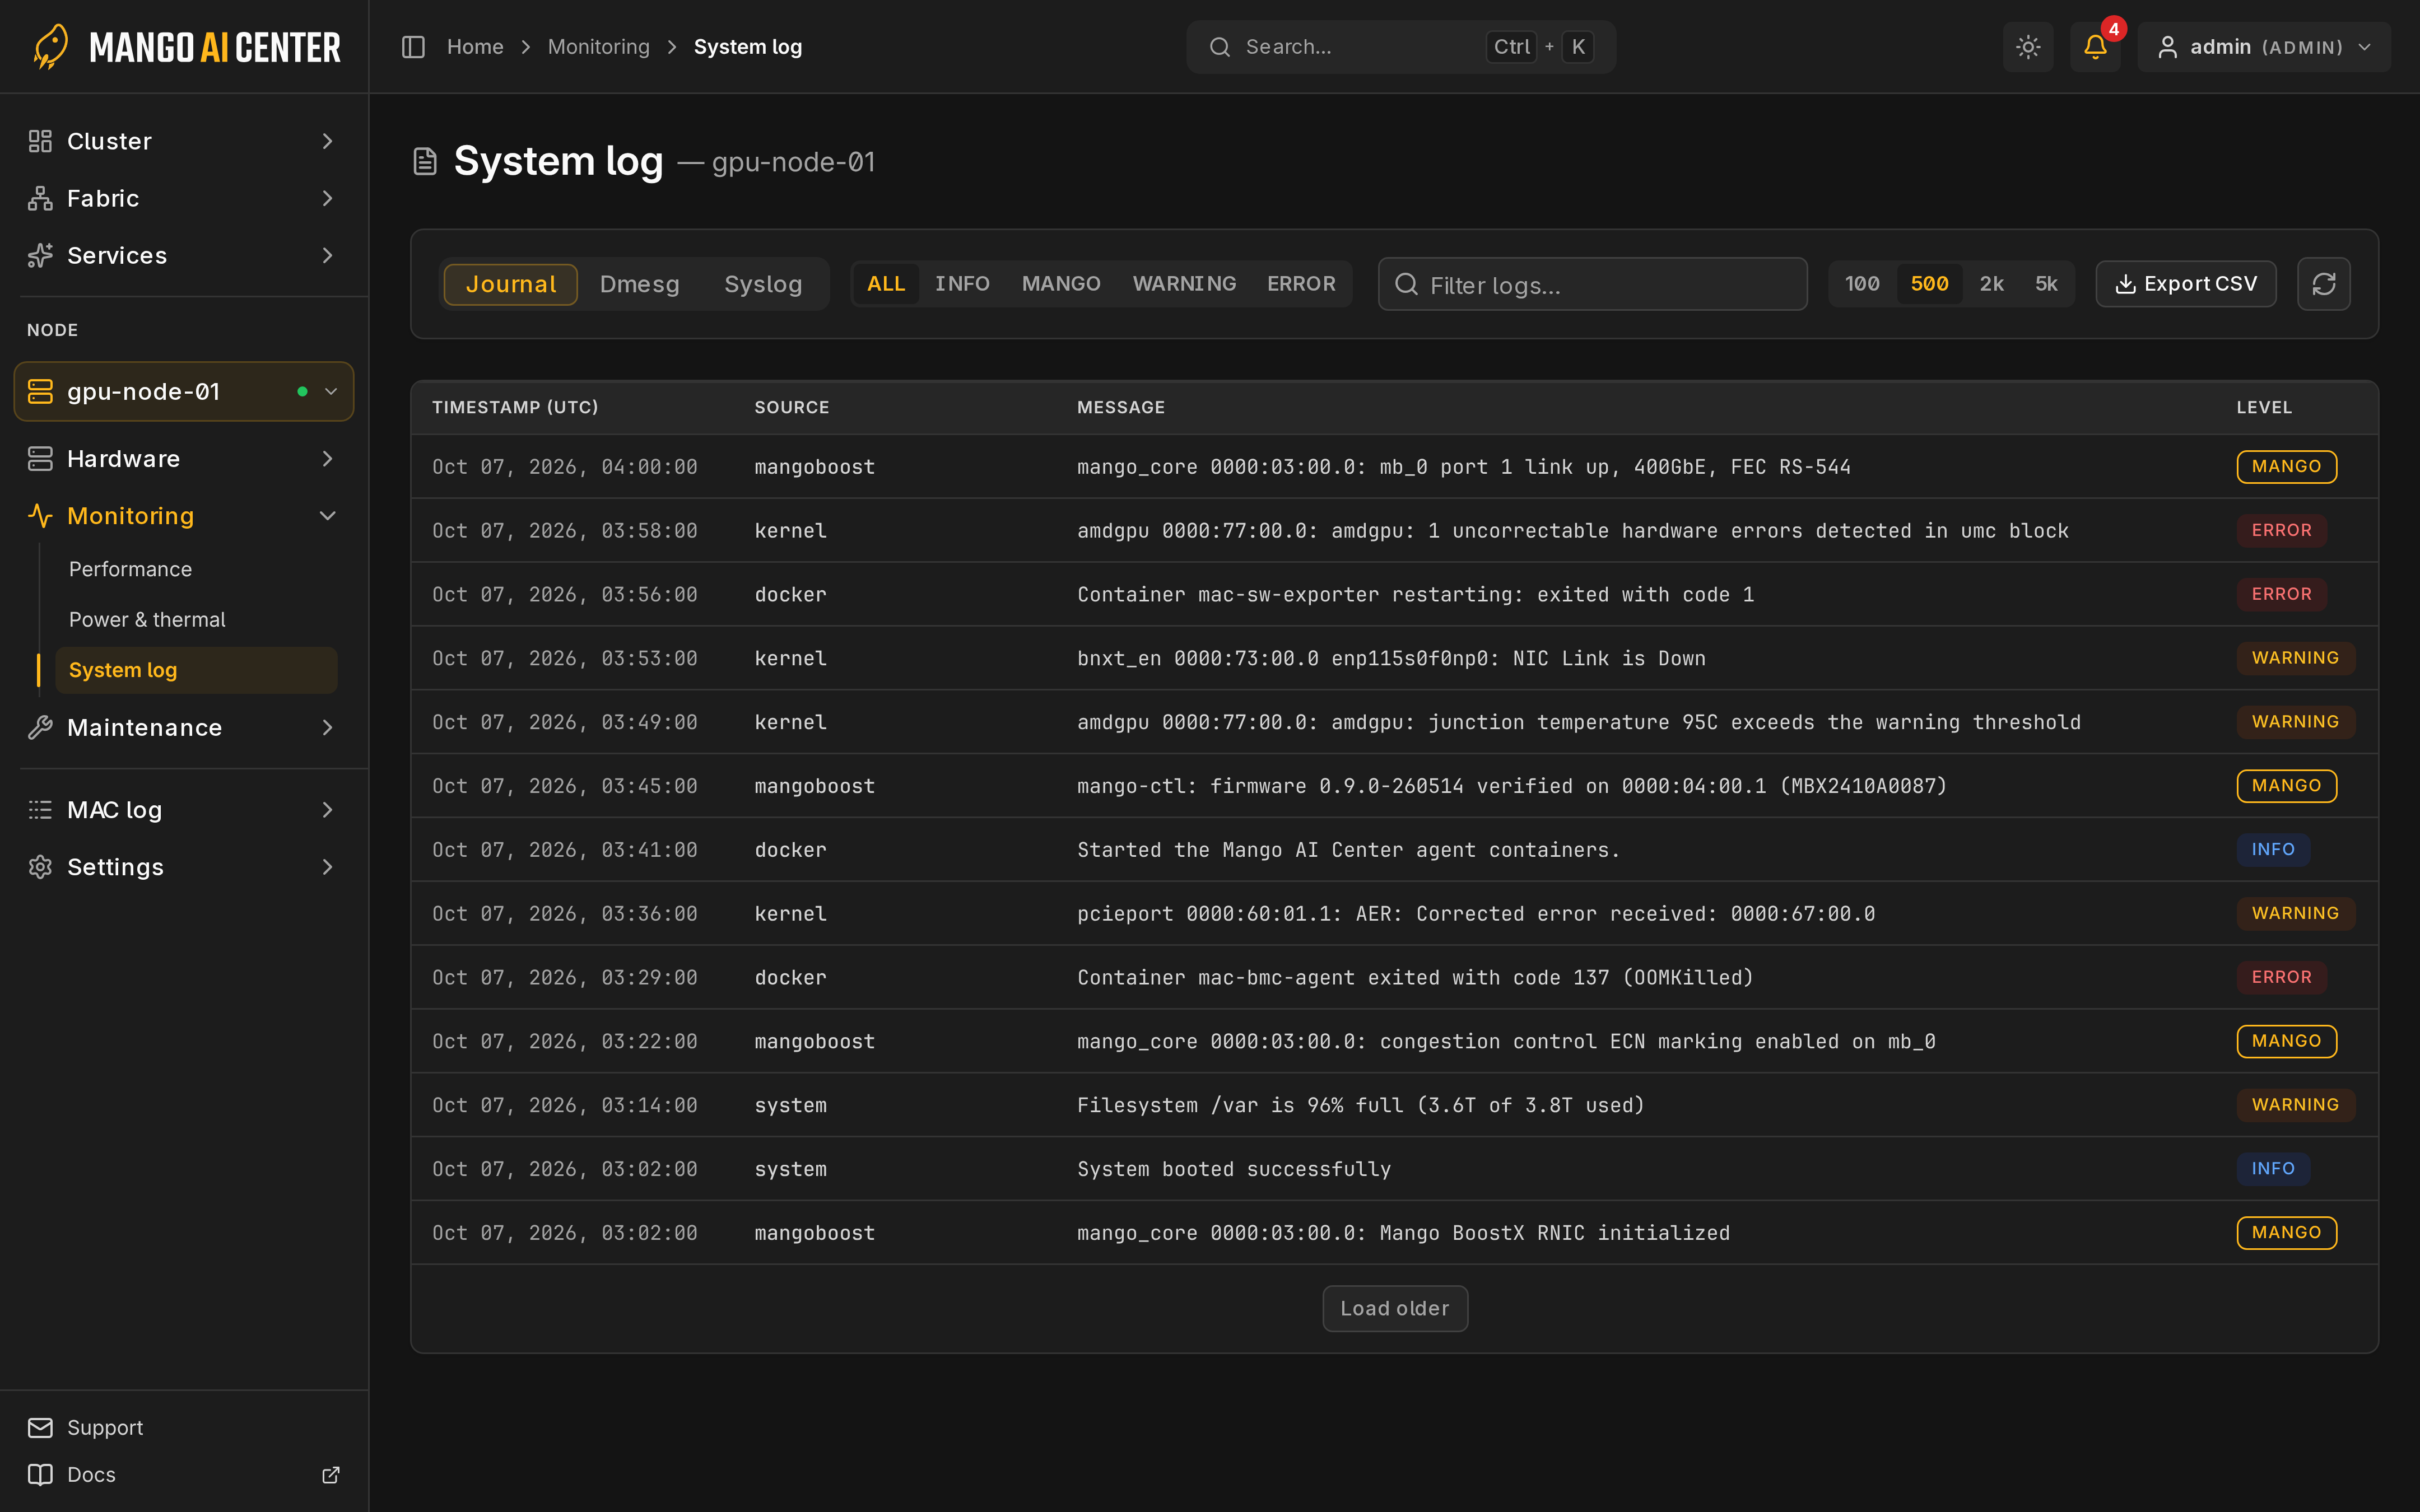Switch to the Syslog tab
The image size is (2420, 1512).
click(x=763, y=284)
